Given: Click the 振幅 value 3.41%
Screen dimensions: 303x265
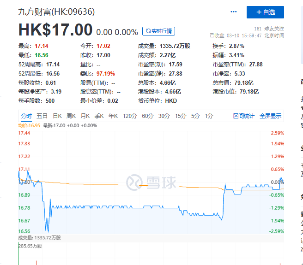Looking at the screenshot, I should tap(236, 55).
